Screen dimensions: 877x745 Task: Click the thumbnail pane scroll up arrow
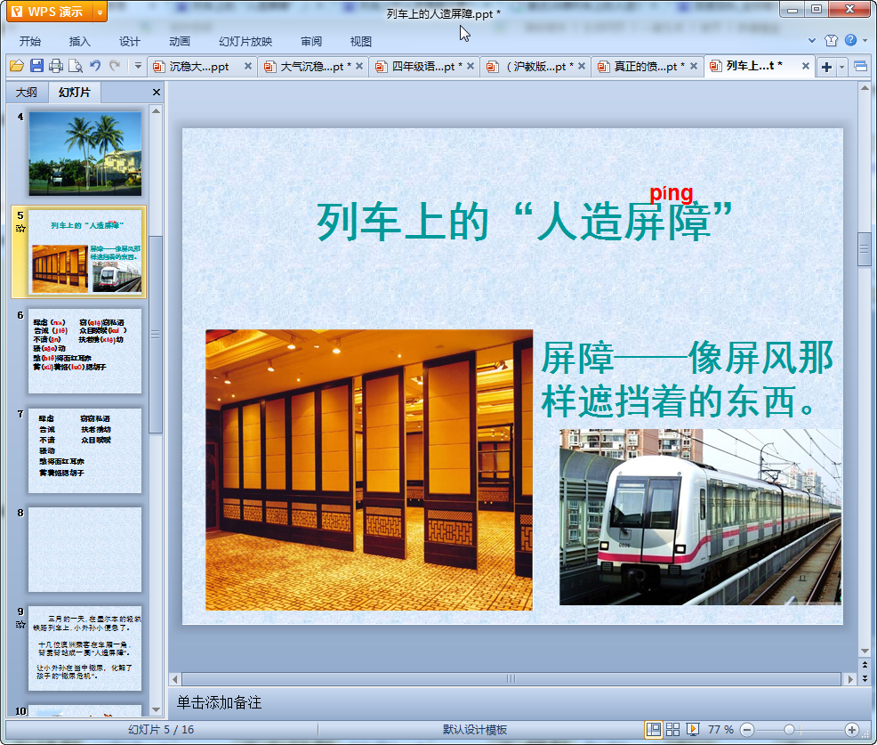[x=156, y=111]
